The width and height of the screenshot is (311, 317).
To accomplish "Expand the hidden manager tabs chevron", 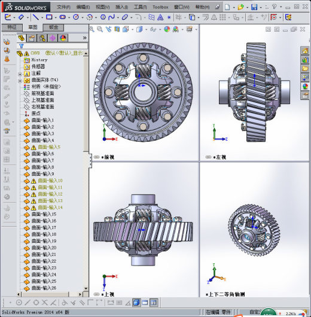I will 84,38.
